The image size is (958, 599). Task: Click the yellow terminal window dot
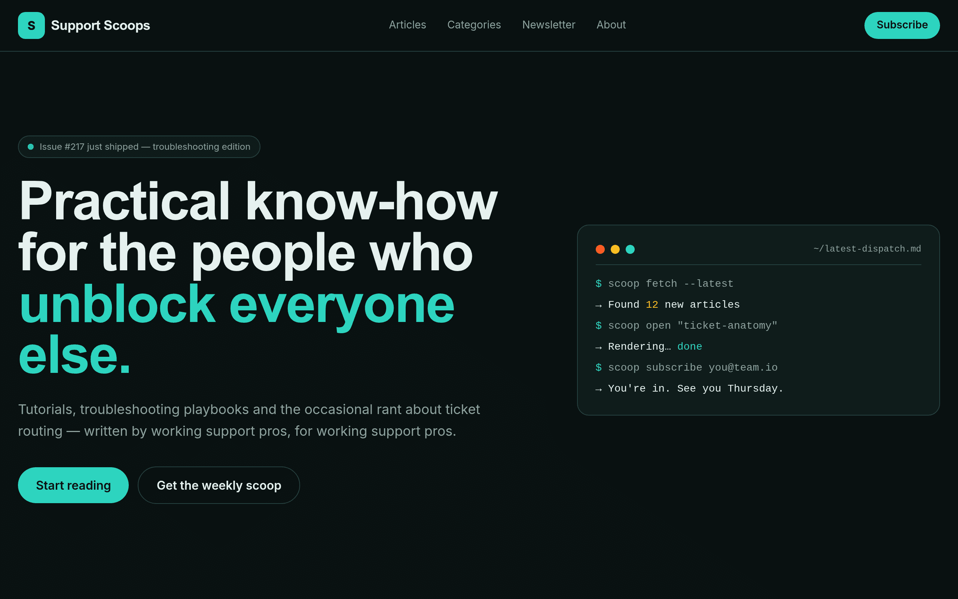coord(615,249)
